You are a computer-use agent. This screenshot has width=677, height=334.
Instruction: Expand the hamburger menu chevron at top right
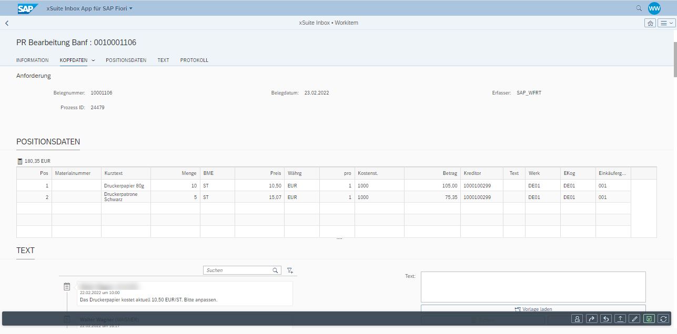671,23
